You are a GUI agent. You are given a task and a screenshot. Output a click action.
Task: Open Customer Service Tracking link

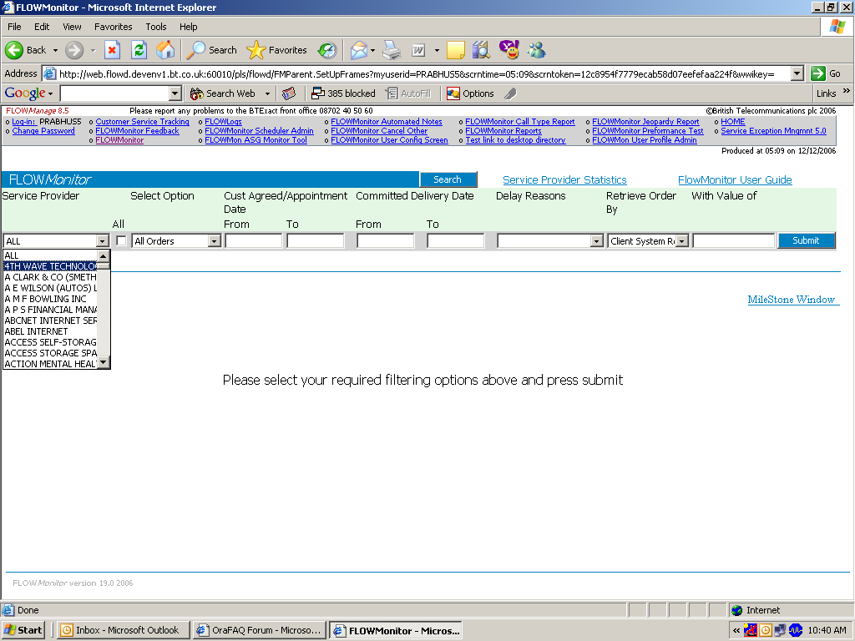point(142,122)
